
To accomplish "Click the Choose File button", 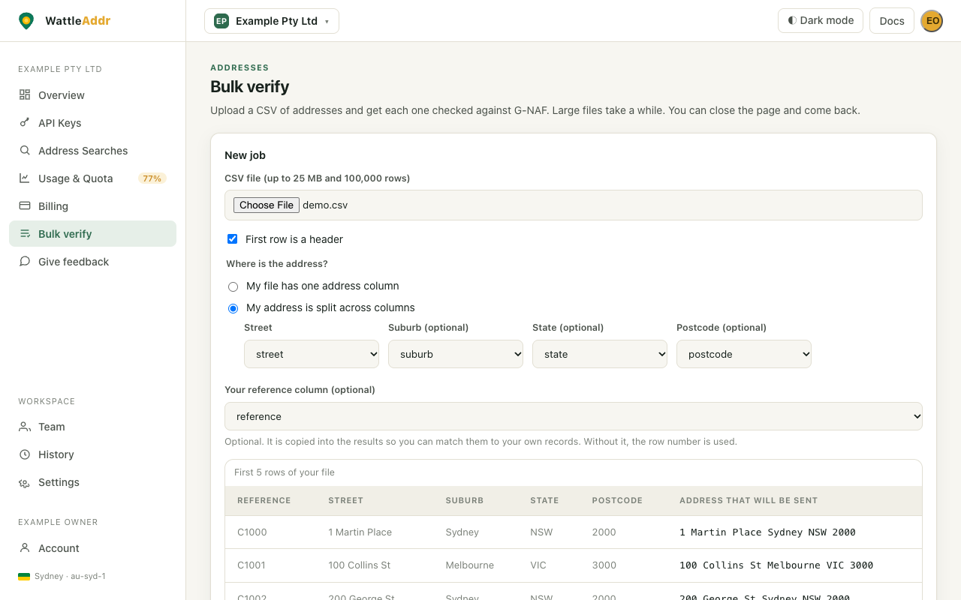I will click(x=267, y=205).
